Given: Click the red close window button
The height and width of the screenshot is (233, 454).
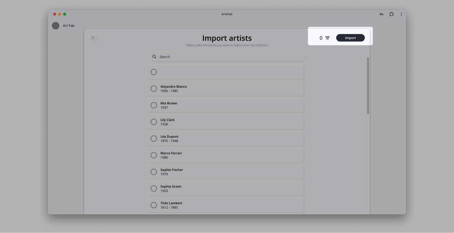Looking at the screenshot, I should pyautogui.click(x=54, y=14).
